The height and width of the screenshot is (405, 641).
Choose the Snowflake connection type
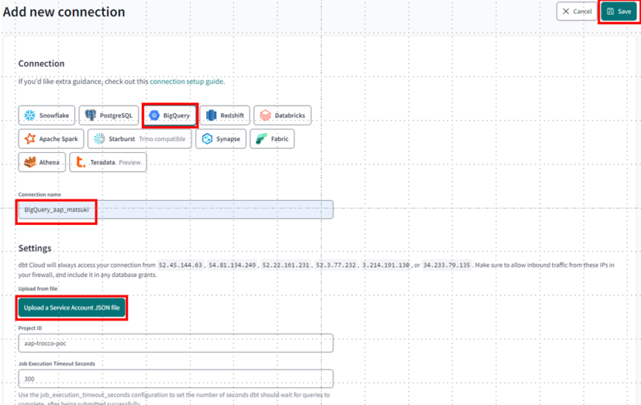pyautogui.click(x=46, y=115)
